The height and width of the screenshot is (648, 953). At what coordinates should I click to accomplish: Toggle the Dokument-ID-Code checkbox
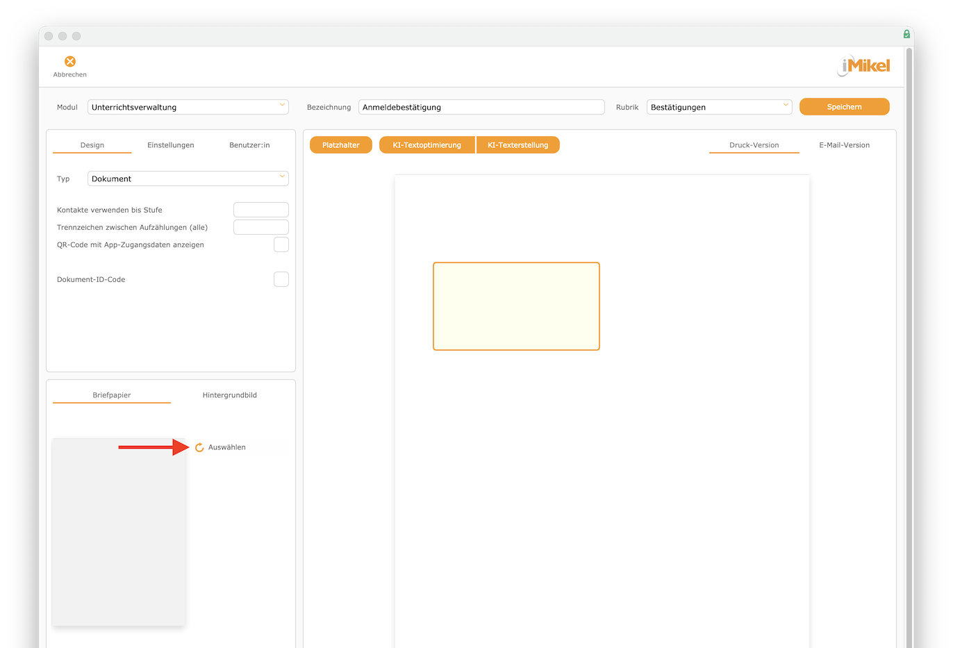(x=281, y=279)
